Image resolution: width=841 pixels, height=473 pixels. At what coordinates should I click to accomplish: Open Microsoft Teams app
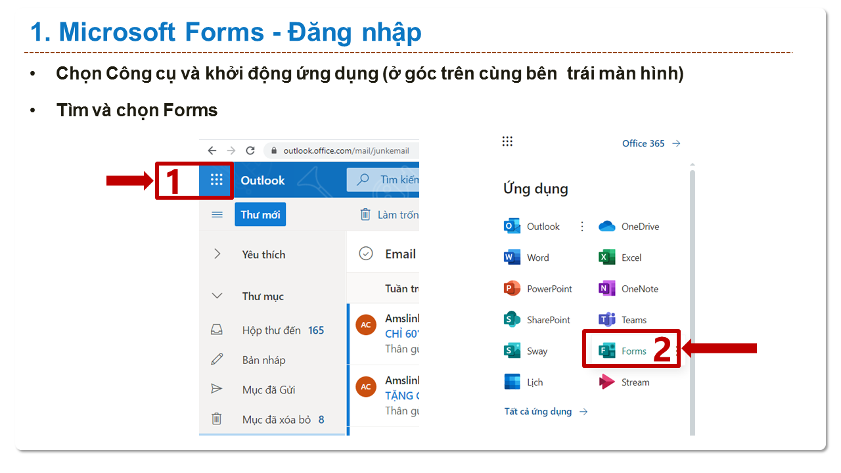click(x=623, y=320)
